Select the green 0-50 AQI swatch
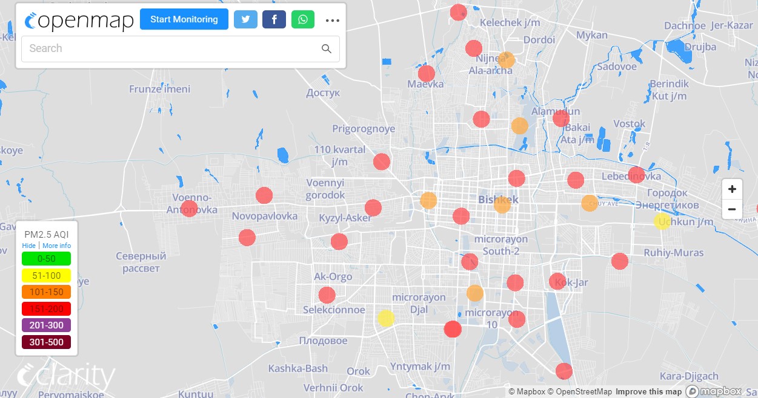 [46, 259]
